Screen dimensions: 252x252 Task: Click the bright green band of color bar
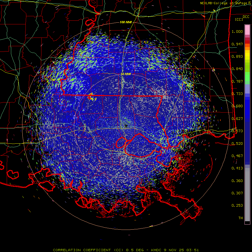coord(247,76)
